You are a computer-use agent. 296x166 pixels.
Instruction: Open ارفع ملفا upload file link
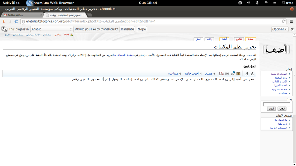click(283, 124)
